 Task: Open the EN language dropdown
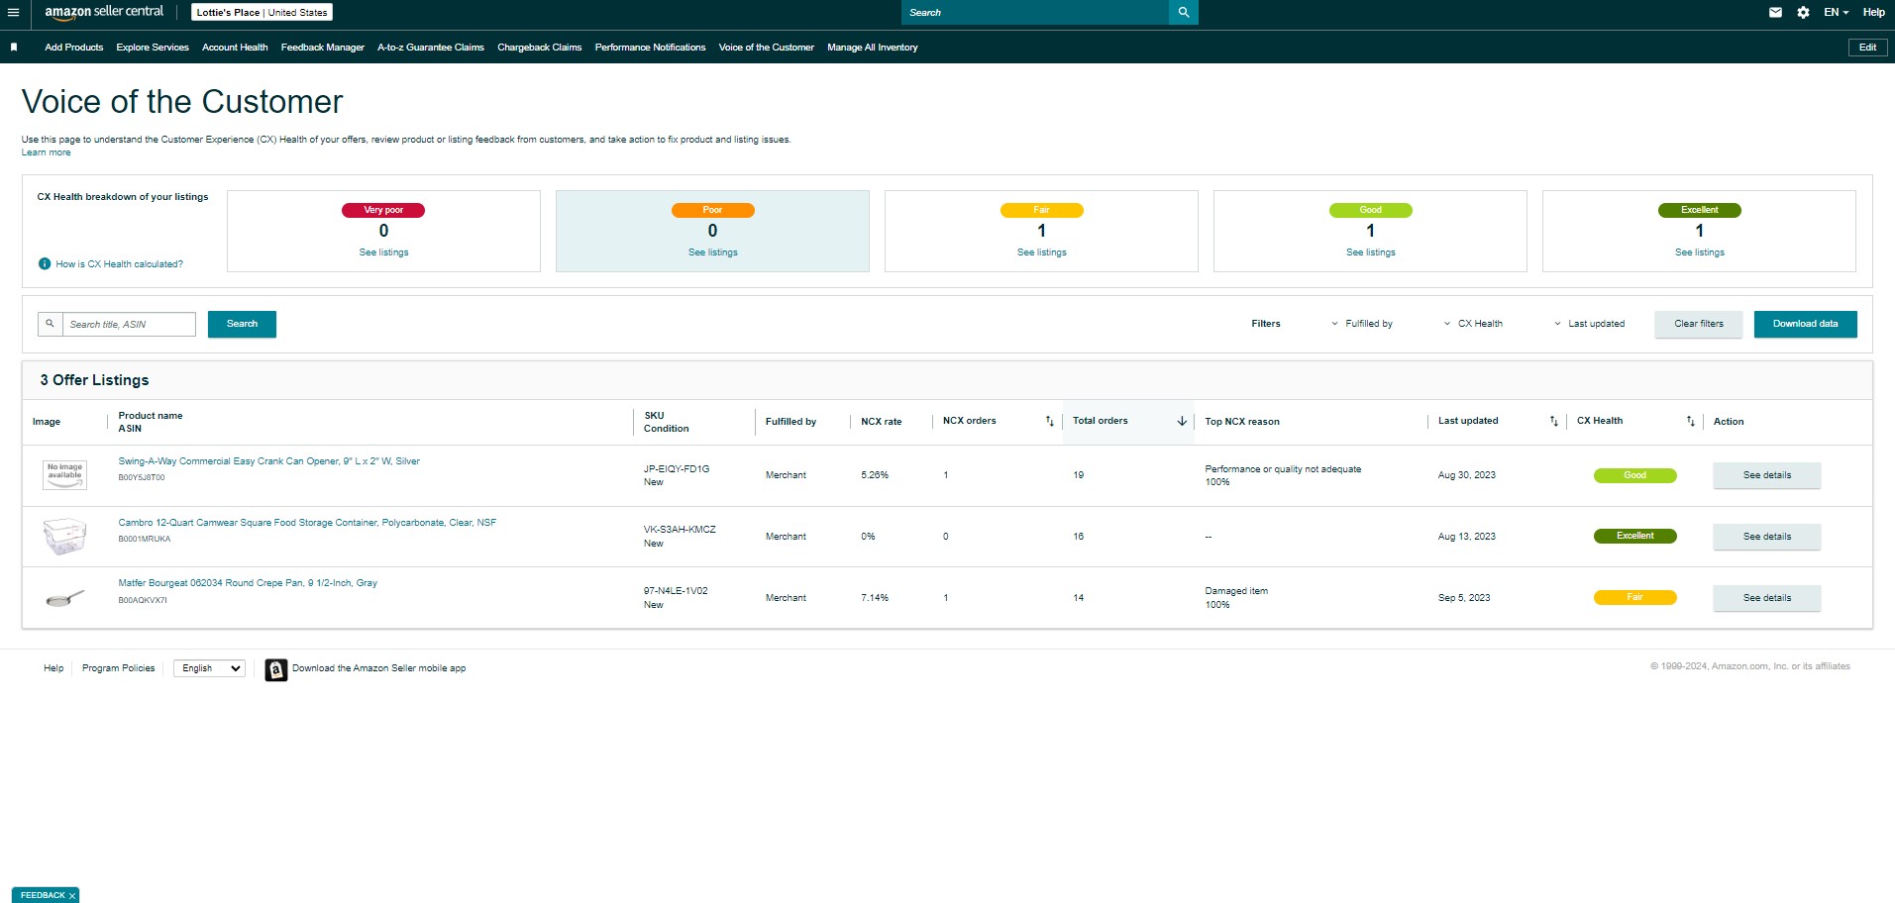coord(1837,13)
